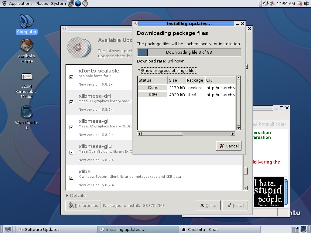Open canibal's Home folder icon
311x233 pixels.
tap(27, 46)
